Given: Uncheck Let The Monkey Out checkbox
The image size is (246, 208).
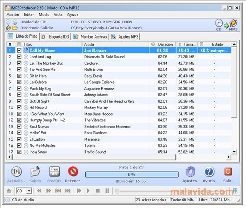Looking at the screenshot, I should (19, 63).
